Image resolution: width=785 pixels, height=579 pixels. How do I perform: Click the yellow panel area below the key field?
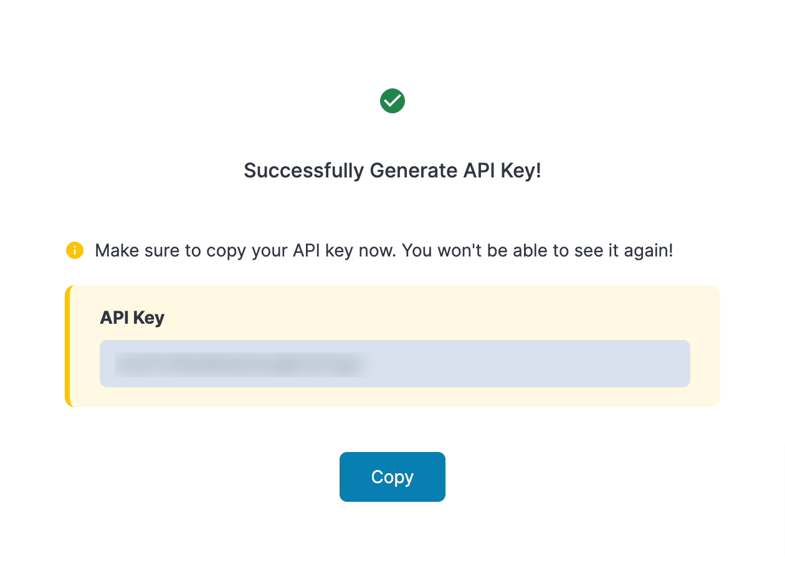394,397
